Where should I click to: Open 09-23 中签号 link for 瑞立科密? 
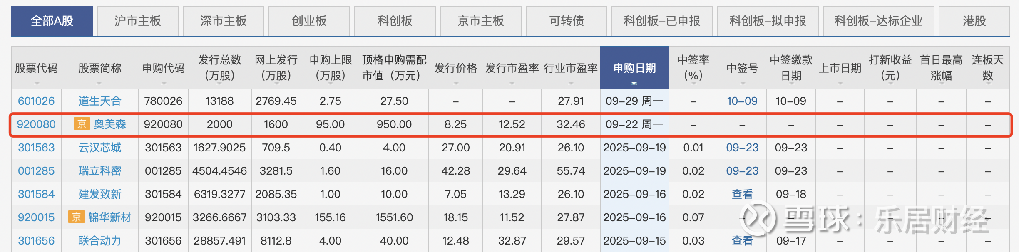(742, 171)
